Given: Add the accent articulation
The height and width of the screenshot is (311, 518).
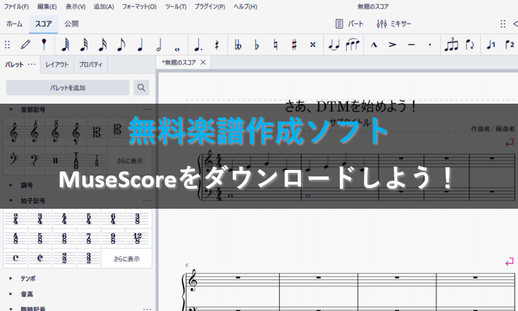Looking at the screenshot, I should coord(392,45).
